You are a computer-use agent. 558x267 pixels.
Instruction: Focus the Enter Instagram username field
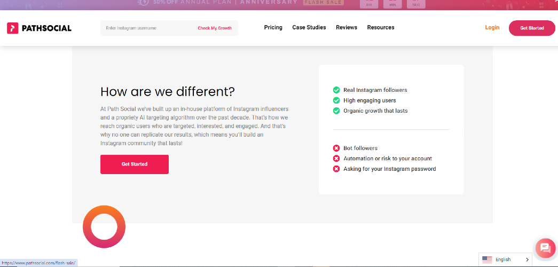[x=149, y=28]
